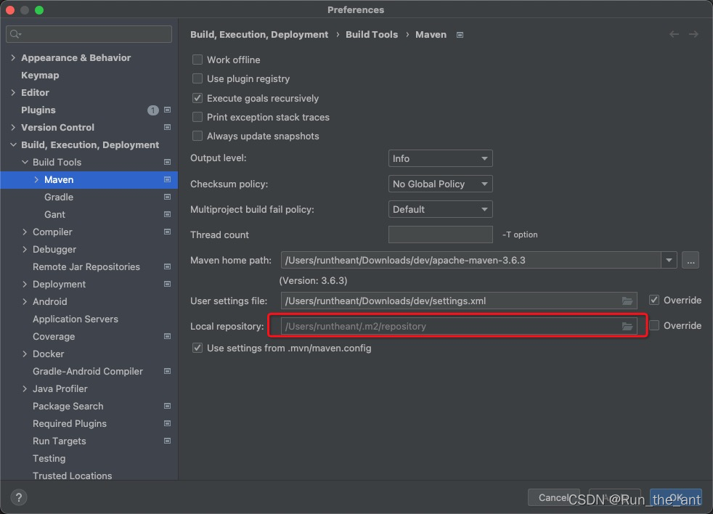Click Build, Execution, Deployment breadcrumb
This screenshot has width=713, height=514.
(259, 35)
